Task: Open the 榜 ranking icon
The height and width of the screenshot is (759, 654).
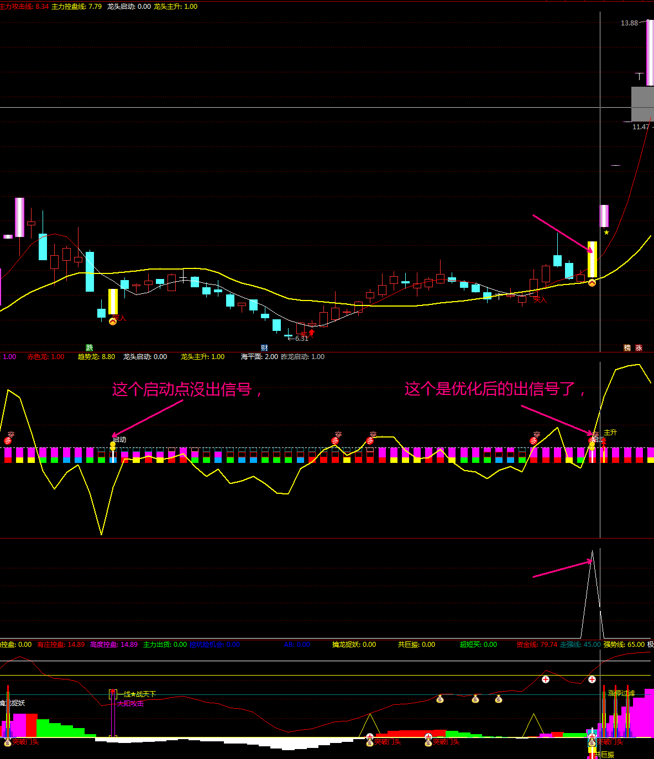Action: [x=627, y=348]
